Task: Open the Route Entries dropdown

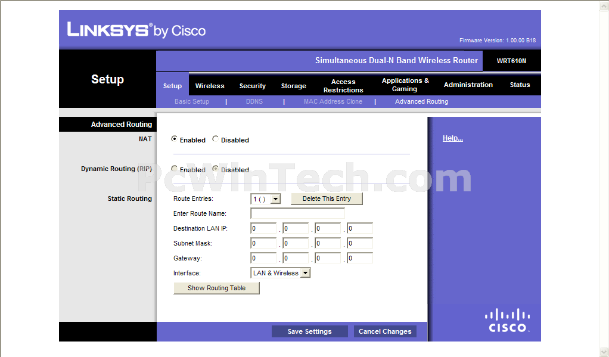Action: coord(265,199)
